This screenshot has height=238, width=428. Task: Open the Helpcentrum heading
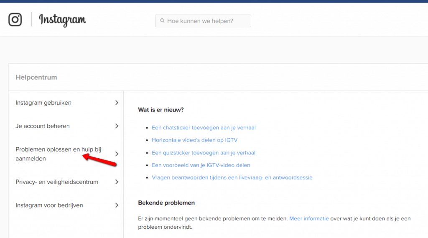pyautogui.click(x=36, y=77)
